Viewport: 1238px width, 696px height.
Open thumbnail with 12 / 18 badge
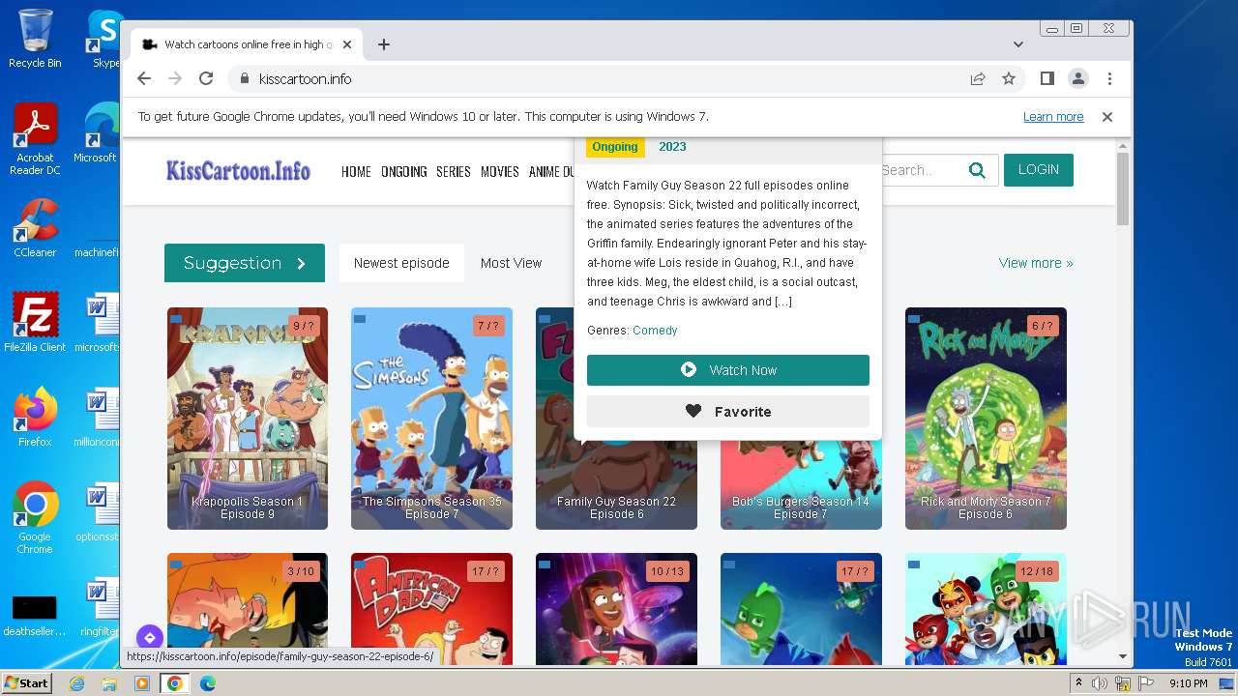click(986, 608)
